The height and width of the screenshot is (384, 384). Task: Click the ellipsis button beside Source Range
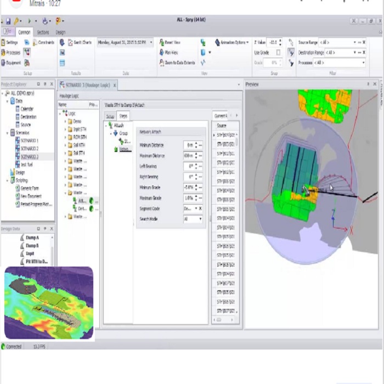click(x=359, y=42)
